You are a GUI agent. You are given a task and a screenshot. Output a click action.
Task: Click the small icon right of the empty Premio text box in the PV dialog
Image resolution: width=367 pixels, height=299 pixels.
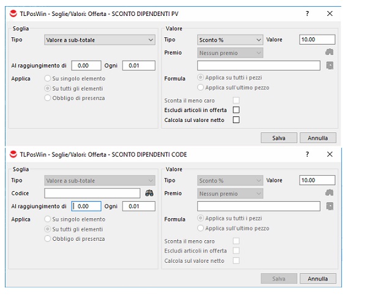coord(330,66)
